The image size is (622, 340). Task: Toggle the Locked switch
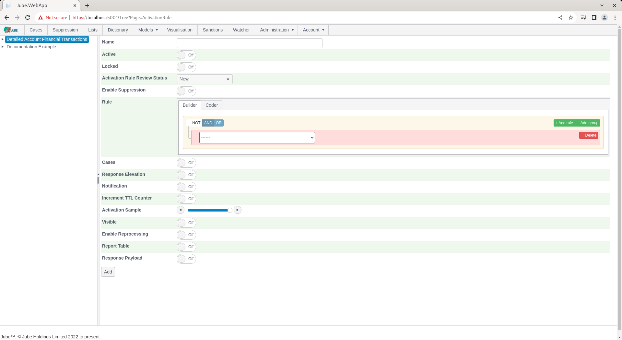coord(186,67)
